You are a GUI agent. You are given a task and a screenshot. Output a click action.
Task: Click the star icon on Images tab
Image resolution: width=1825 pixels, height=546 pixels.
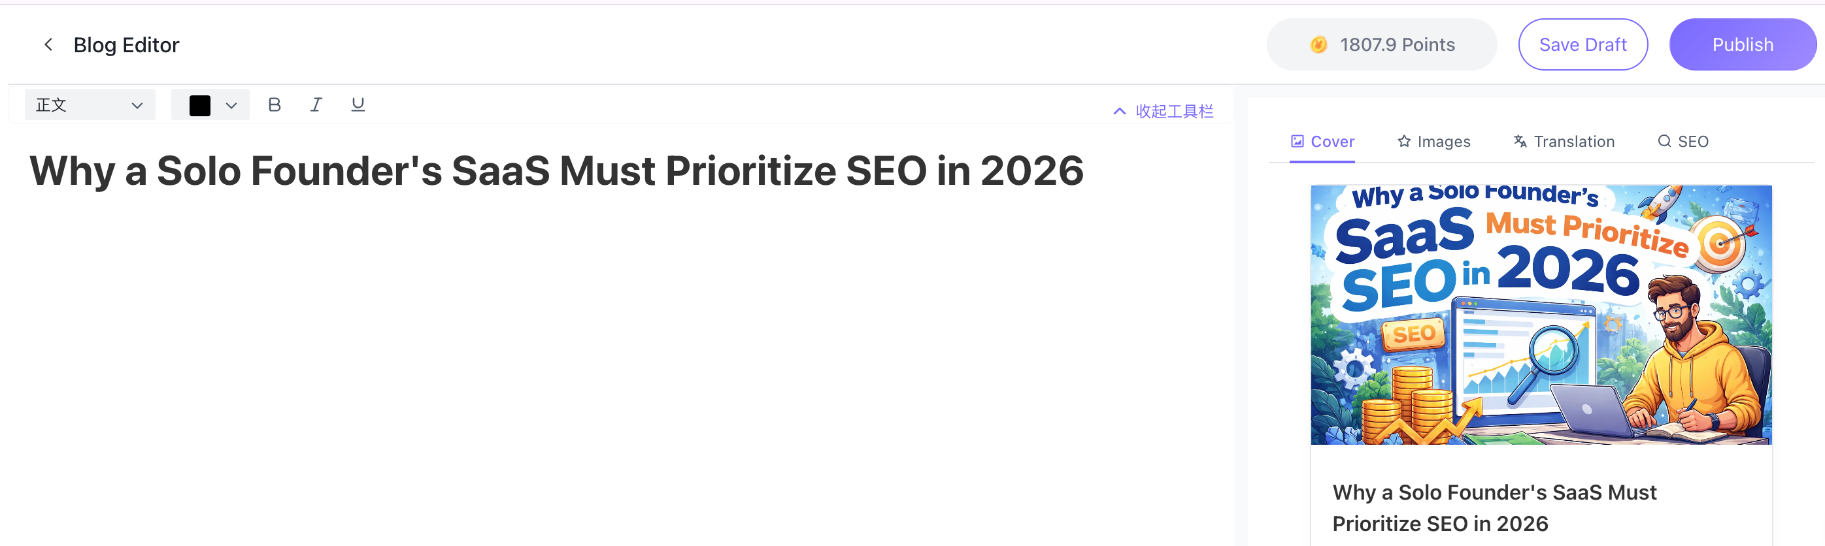tap(1404, 142)
